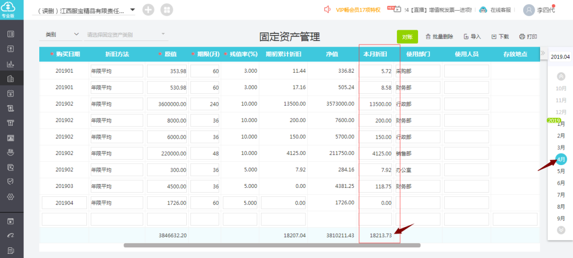Open the four-square grid icon in top bar
The width and height of the screenshot is (573, 258).
tap(166, 10)
